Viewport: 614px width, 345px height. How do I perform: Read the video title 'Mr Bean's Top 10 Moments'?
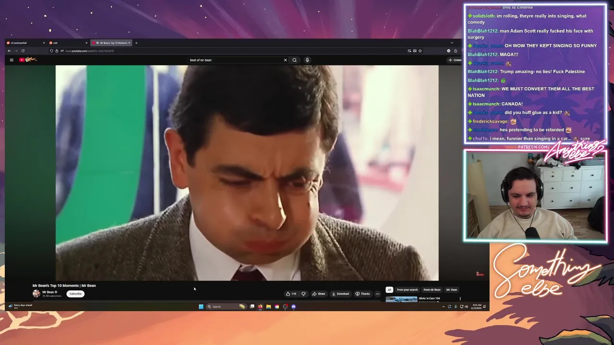point(64,286)
